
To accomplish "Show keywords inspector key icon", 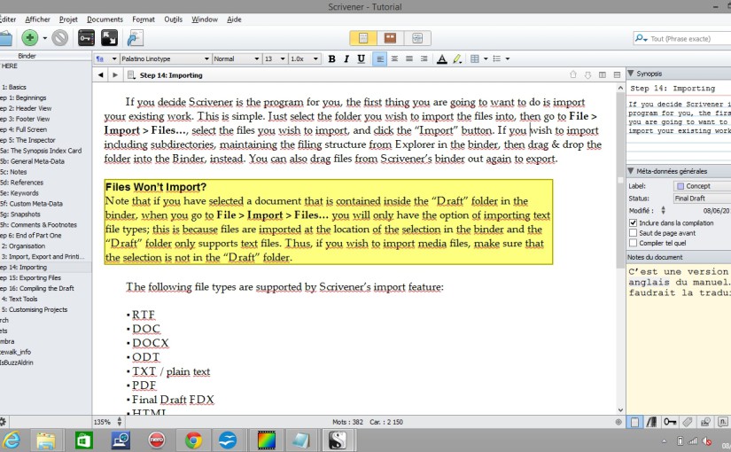I will 670,422.
